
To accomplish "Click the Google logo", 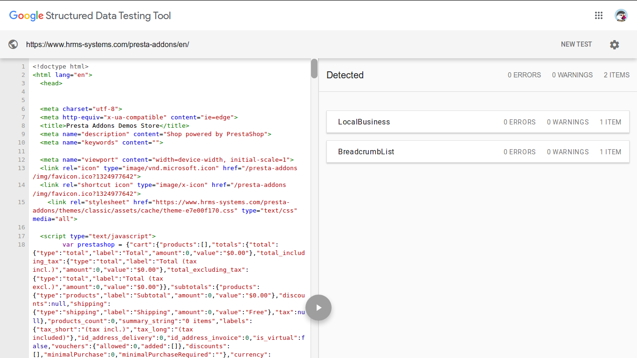I will (26, 16).
